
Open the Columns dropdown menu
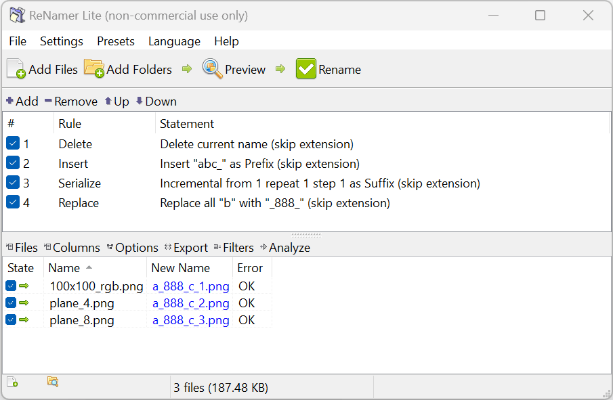[x=72, y=248]
